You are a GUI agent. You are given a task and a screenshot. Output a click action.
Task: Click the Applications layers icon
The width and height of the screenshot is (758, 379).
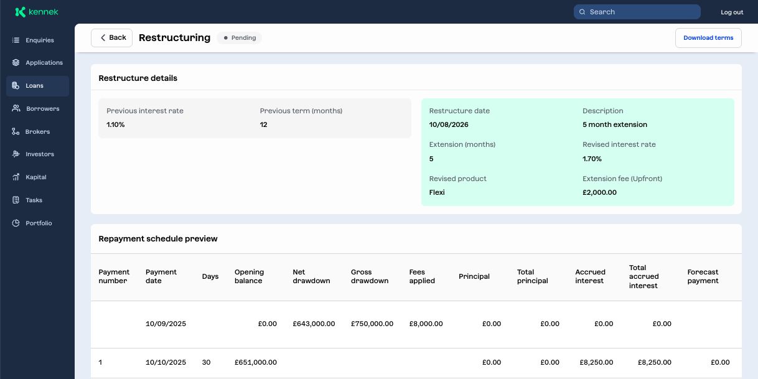coord(16,63)
